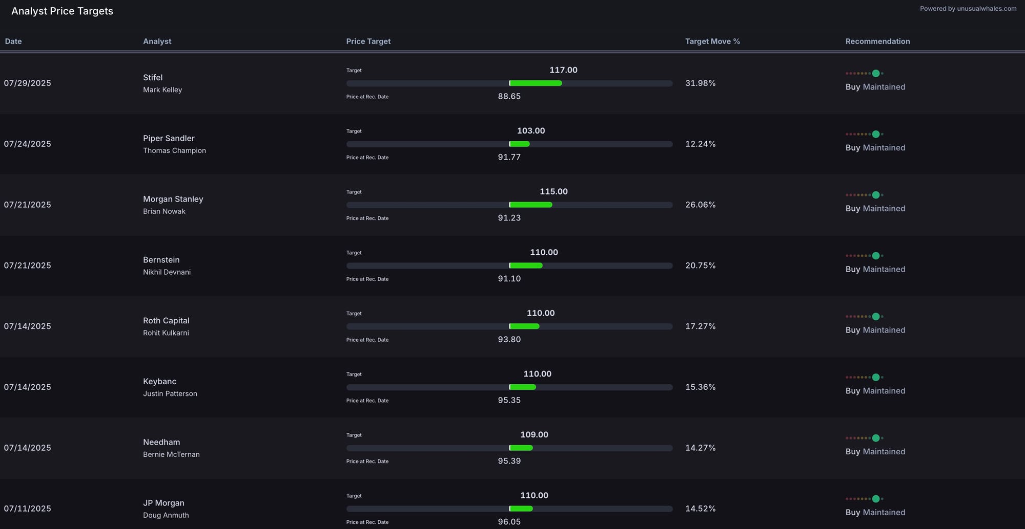
Task: Click the 115.00 target value
Action: pyautogui.click(x=553, y=192)
